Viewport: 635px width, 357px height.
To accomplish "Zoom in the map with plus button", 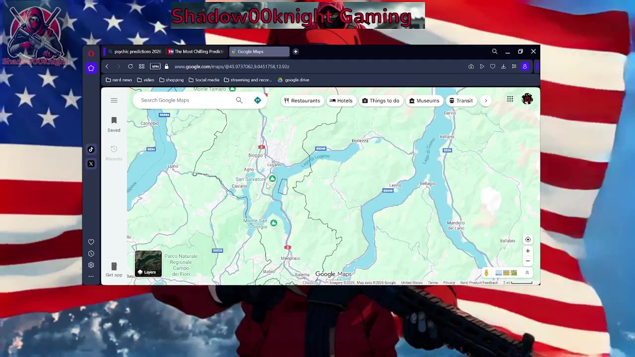I will 528,251.
